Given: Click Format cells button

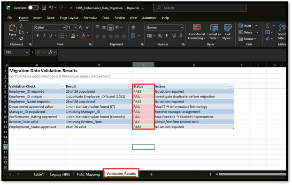Looking at the screenshot, I should click(247, 39).
